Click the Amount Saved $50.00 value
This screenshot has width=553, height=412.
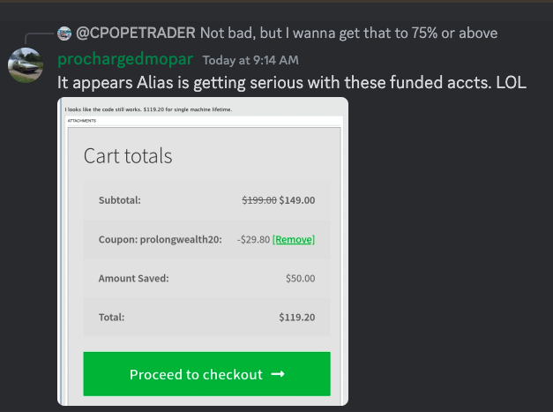pos(300,278)
